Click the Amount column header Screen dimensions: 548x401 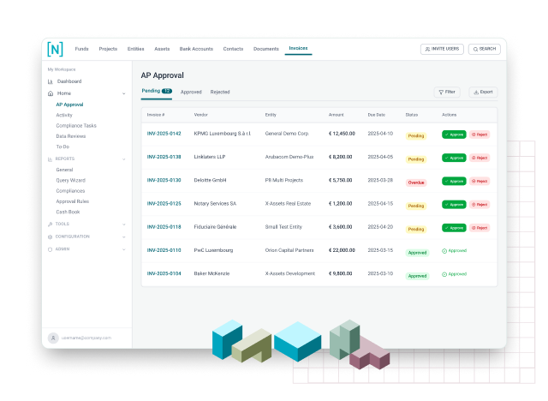click(336, 115)
